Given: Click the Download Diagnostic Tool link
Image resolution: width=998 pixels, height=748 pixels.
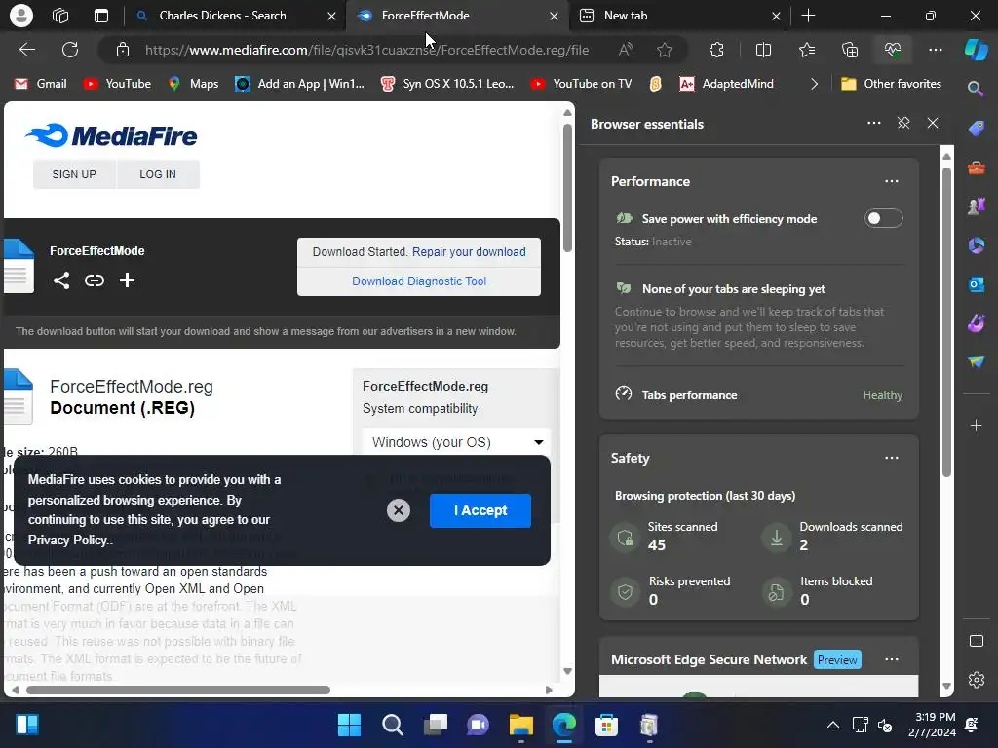Looking at the screenshot, I should pyautogui.click(x=419, y=281).
